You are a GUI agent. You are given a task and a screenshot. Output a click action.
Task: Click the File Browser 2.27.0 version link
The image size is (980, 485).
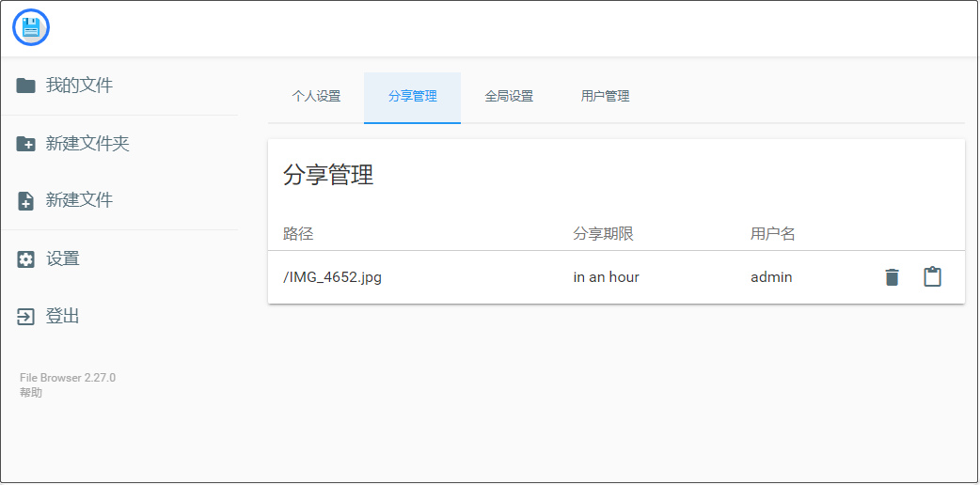[68, 378]
